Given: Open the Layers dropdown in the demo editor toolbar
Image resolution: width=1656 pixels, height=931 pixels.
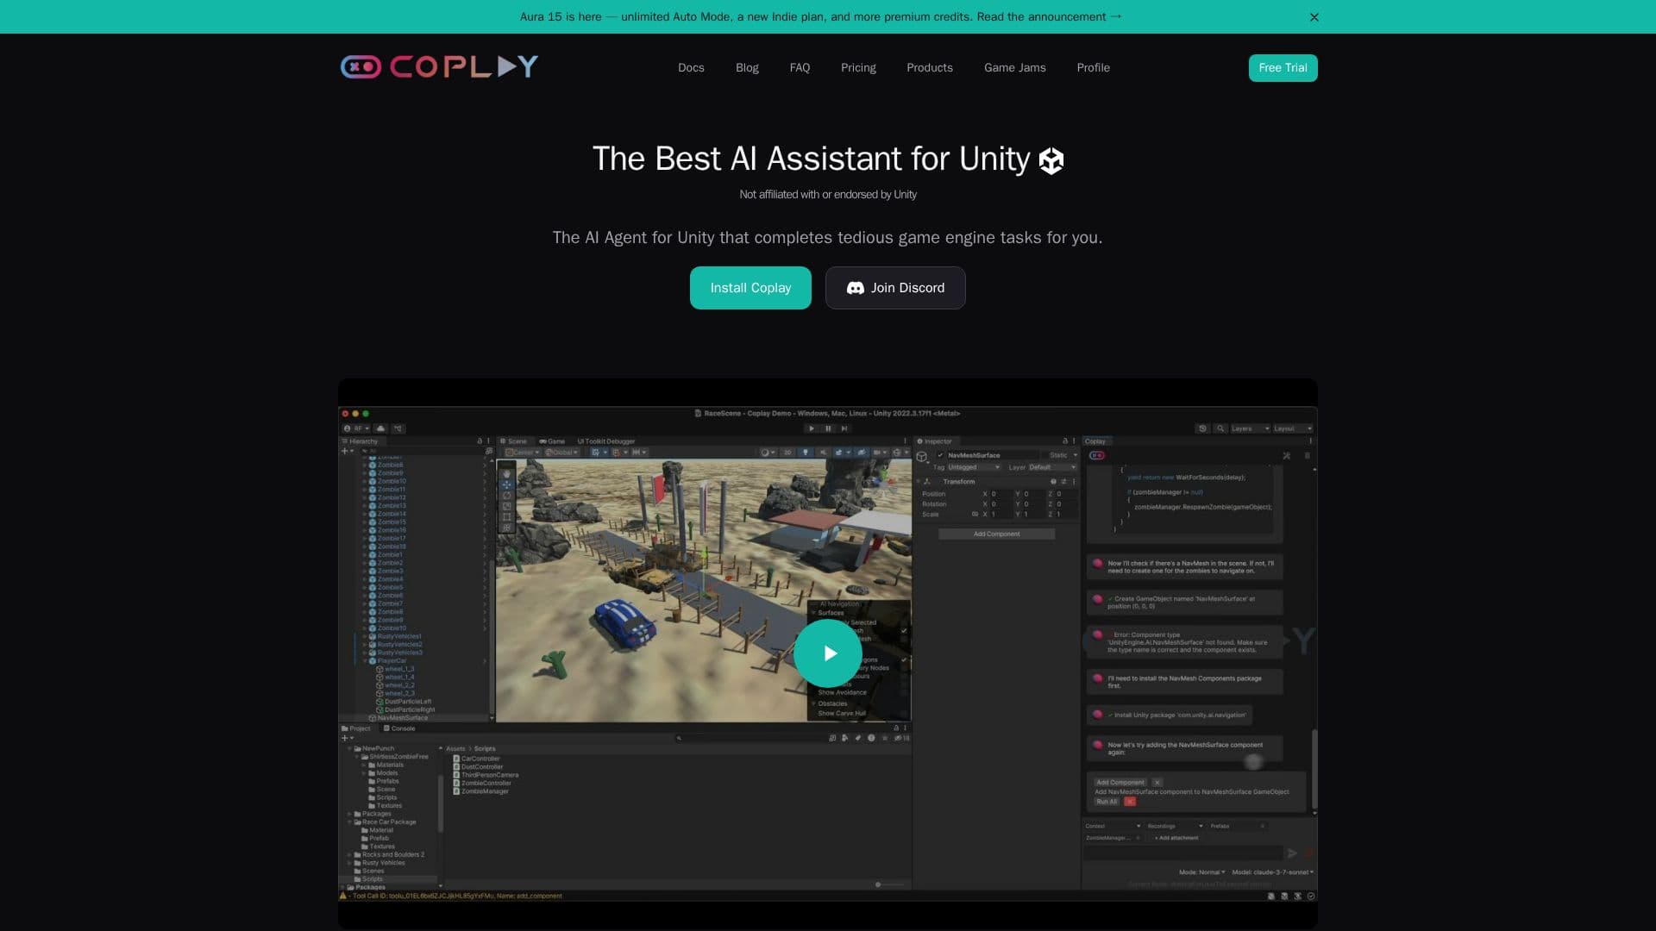Looking at the screenshot, I should (x=1250, y=428).
